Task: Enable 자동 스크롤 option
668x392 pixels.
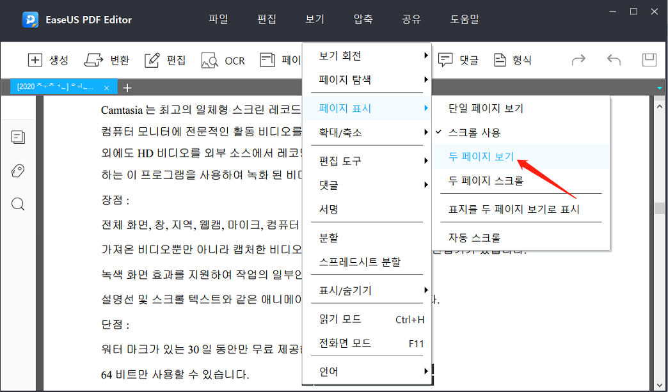Action: pos(521,238)
